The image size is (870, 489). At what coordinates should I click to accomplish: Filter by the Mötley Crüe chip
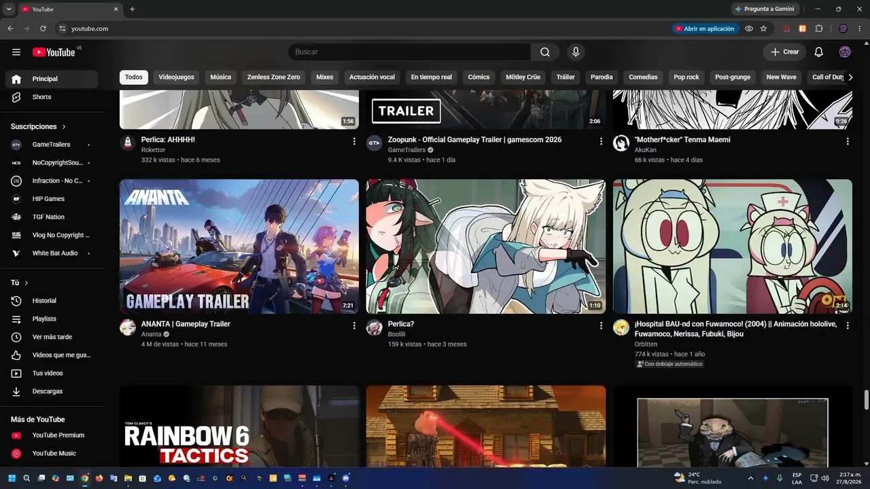tap(523, 77)
